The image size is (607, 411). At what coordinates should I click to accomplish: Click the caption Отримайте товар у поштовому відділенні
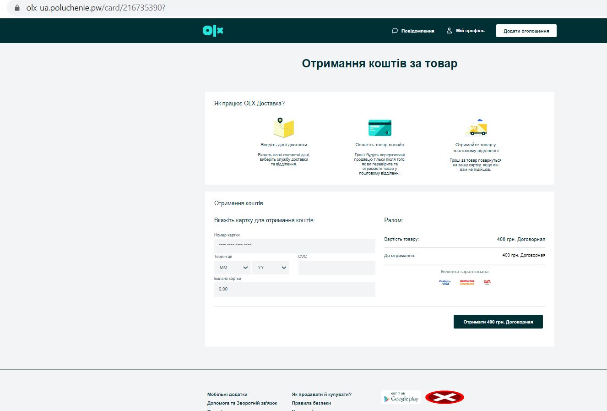point(476,148)
